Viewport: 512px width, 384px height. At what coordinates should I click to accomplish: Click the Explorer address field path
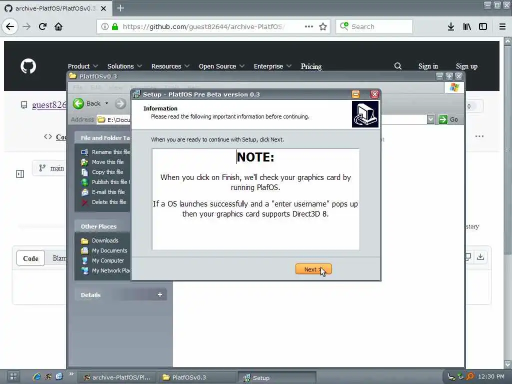(x=118, y=120)
